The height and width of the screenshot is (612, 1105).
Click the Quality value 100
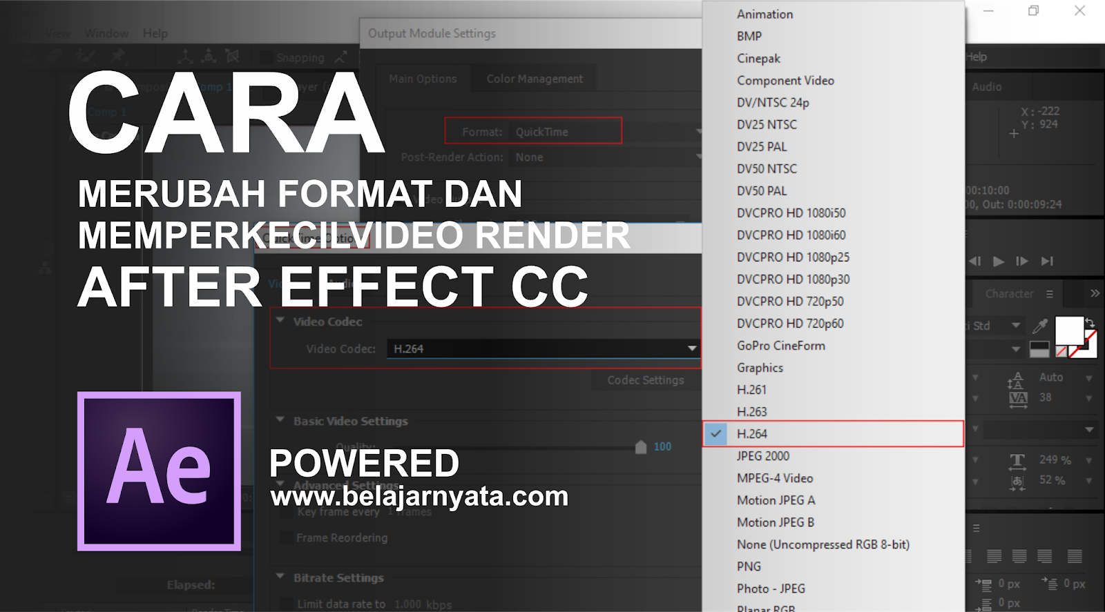tap(662, 446)
